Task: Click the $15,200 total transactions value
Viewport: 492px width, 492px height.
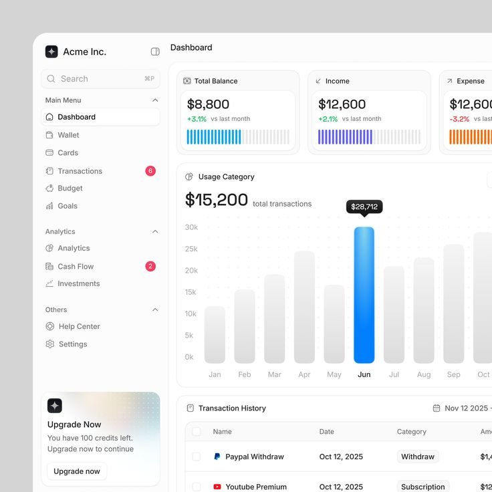Action: [x=217, y=200]
